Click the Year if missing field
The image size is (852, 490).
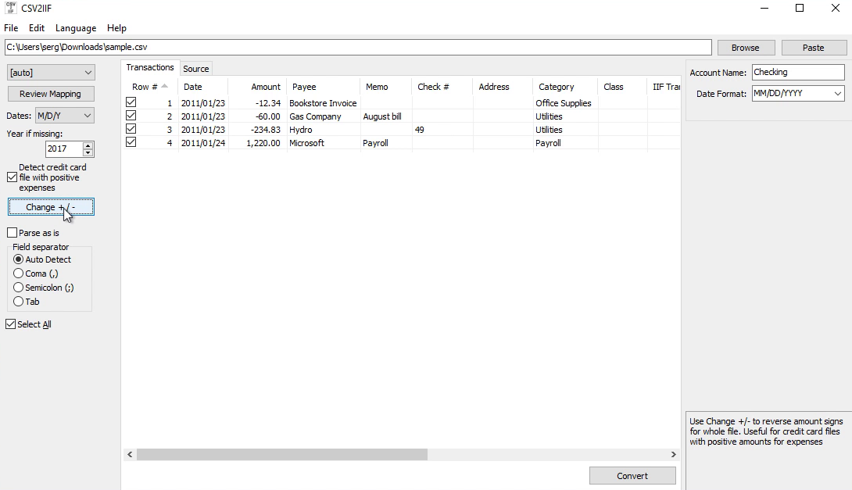click(x=64, y=148)
